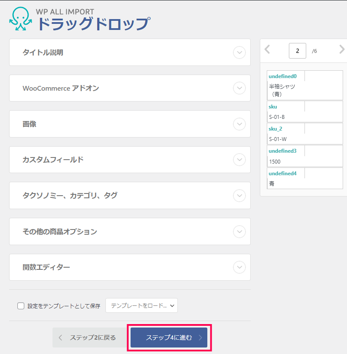
Task: Select the sku field label
Action: tap(273, 107)
